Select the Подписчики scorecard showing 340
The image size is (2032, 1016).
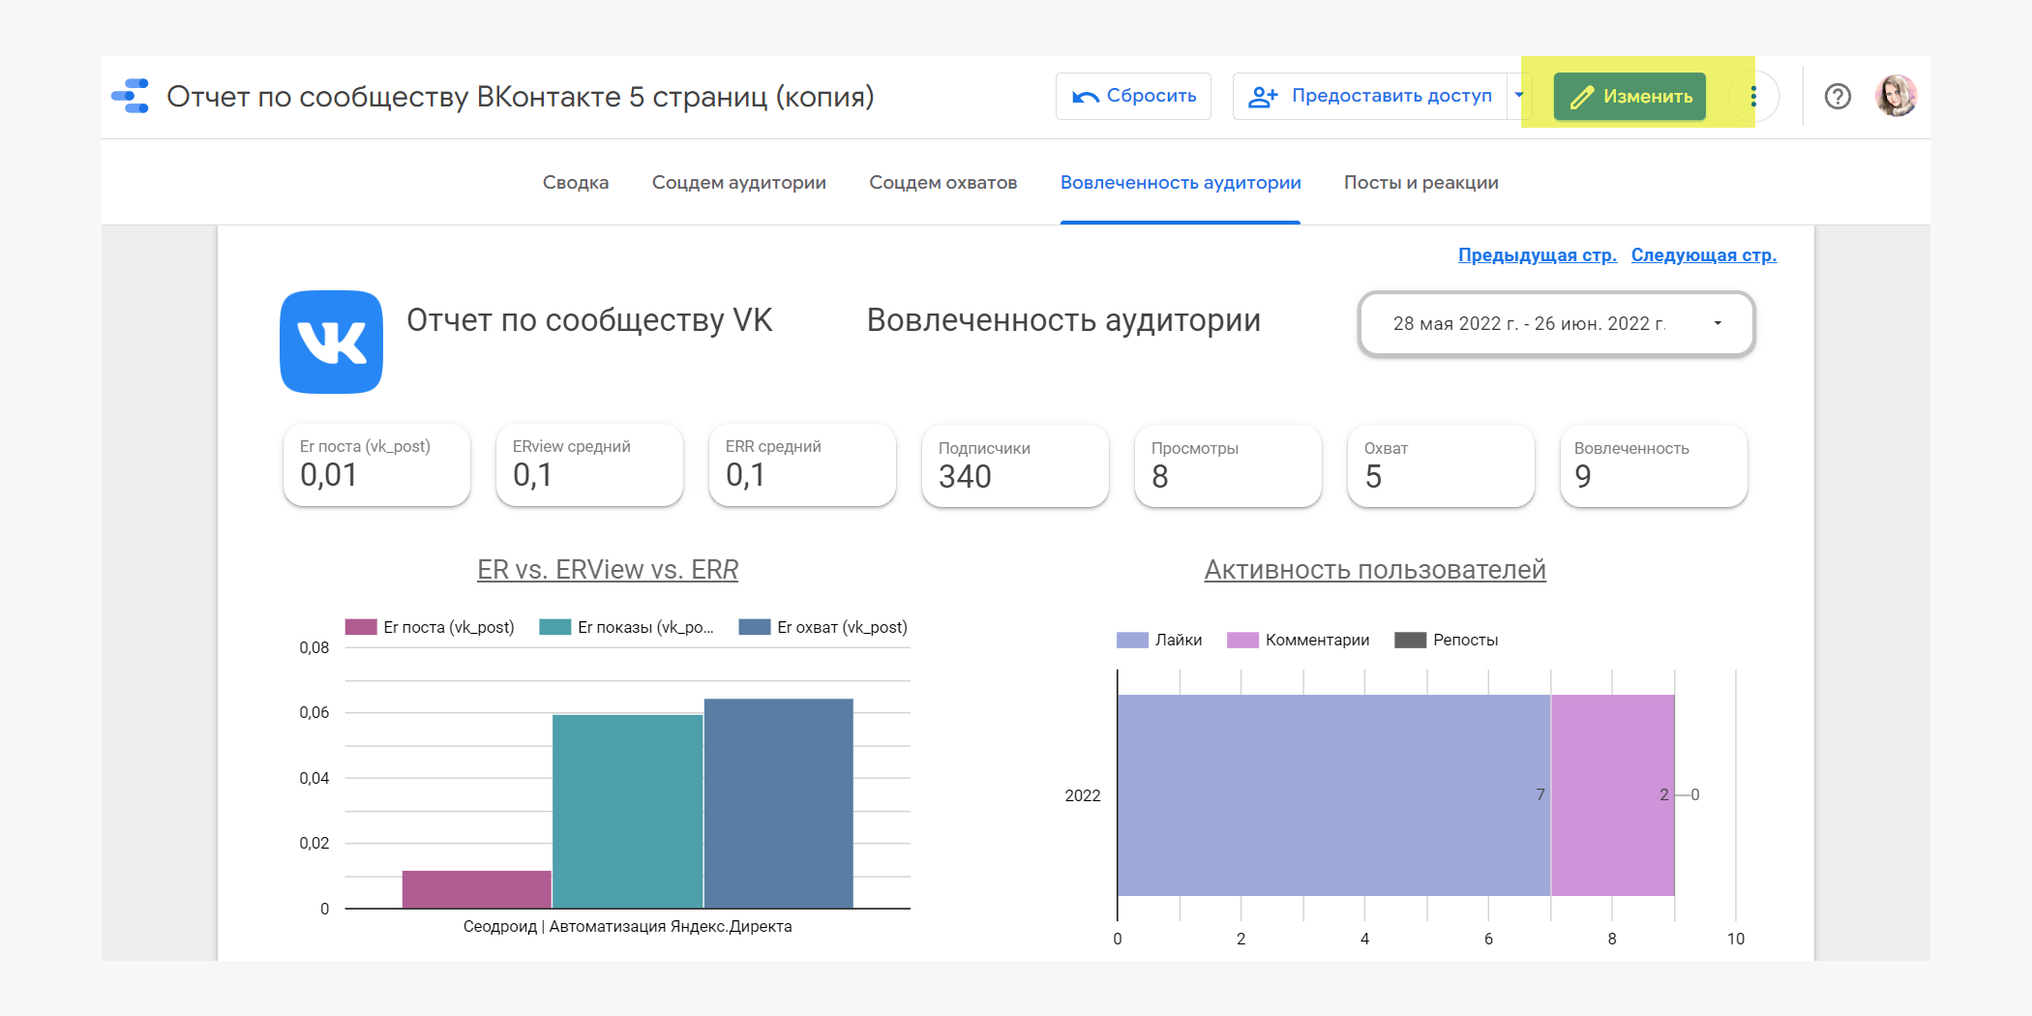(x=1014, y=465)
